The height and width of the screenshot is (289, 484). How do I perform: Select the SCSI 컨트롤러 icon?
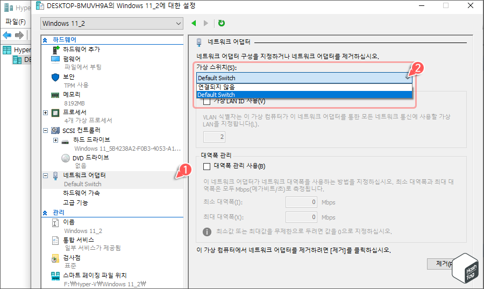(x=55, y=130)
